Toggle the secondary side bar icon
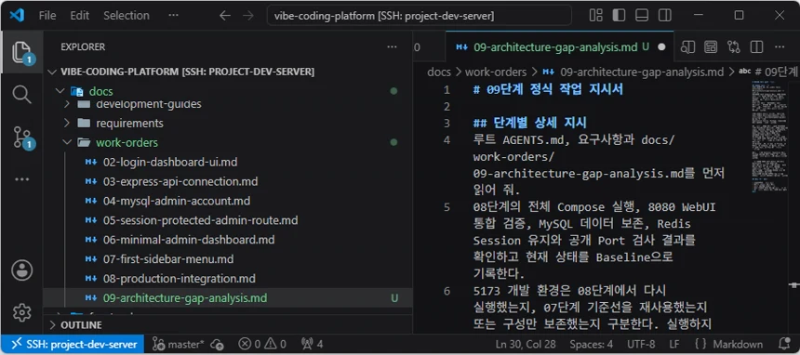 coord(665,15)
